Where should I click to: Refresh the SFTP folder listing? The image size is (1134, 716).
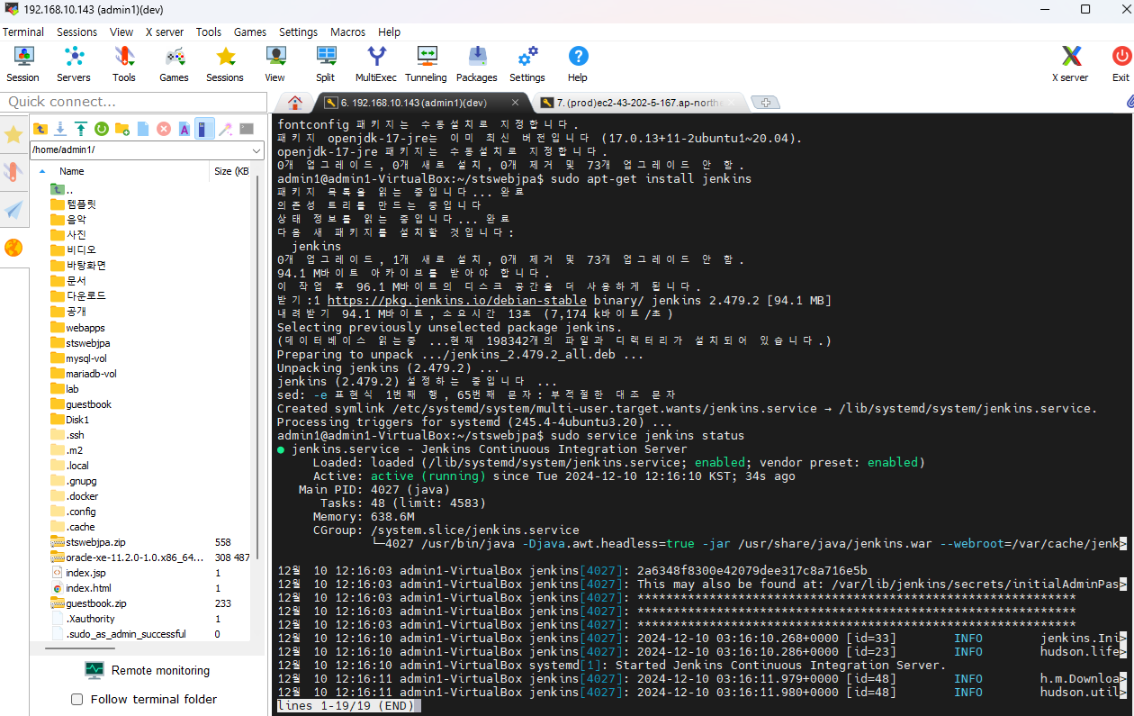pyautogui.click(x=102, y=129)
